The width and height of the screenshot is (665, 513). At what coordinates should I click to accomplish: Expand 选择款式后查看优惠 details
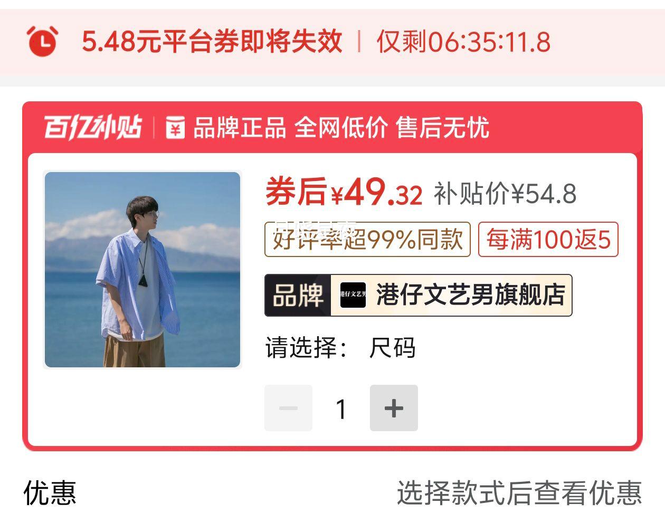pos(519,493)
